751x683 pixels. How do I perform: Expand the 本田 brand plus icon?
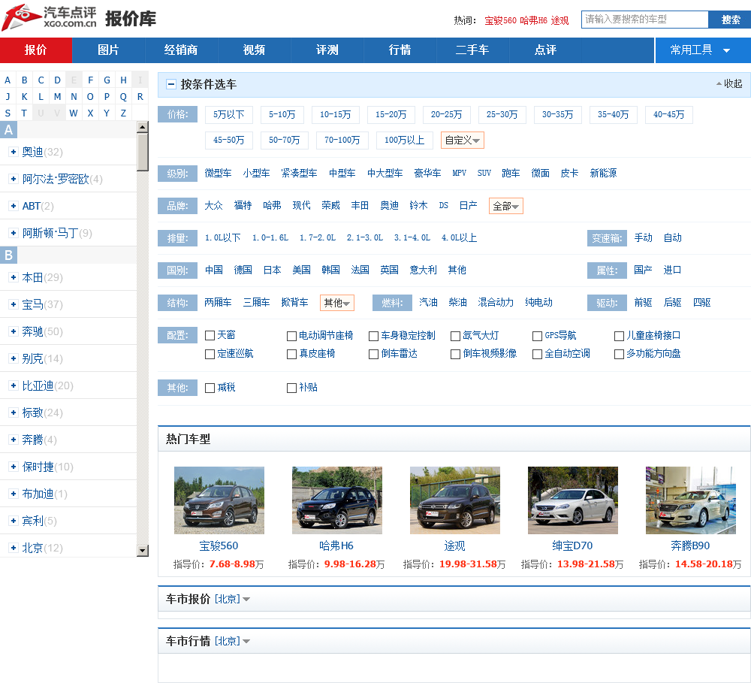[x=14, y=277]
